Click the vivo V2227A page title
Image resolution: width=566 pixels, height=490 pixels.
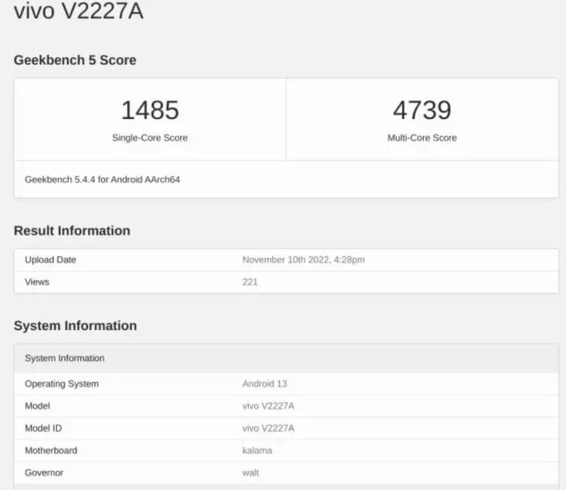[x=79, y=11]
